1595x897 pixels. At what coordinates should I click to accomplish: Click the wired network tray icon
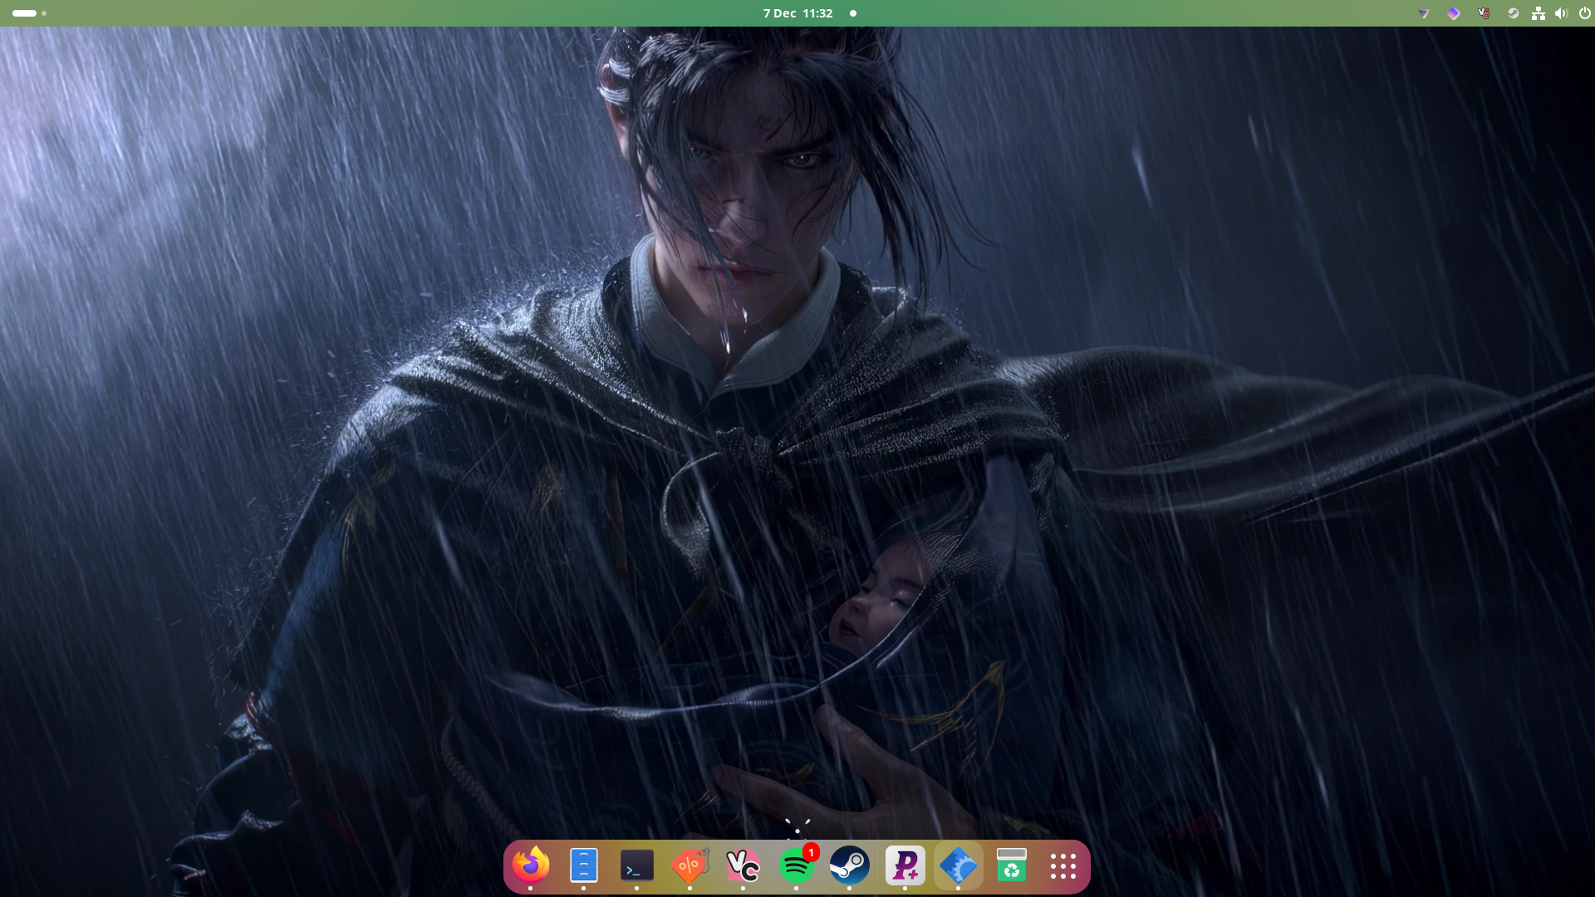coord(1538,13)
